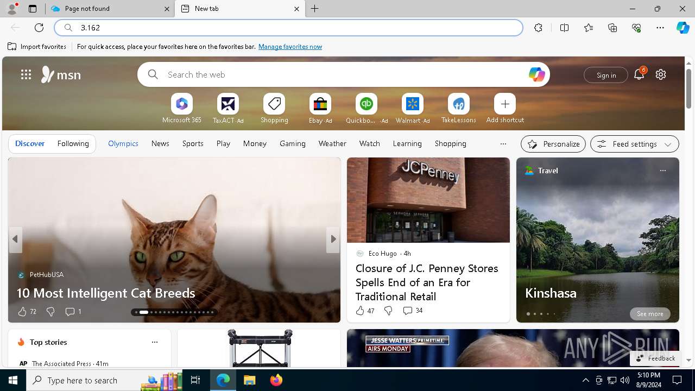
Task: Open the Quickbooks shortcut
Action: [x=367, y=108]
